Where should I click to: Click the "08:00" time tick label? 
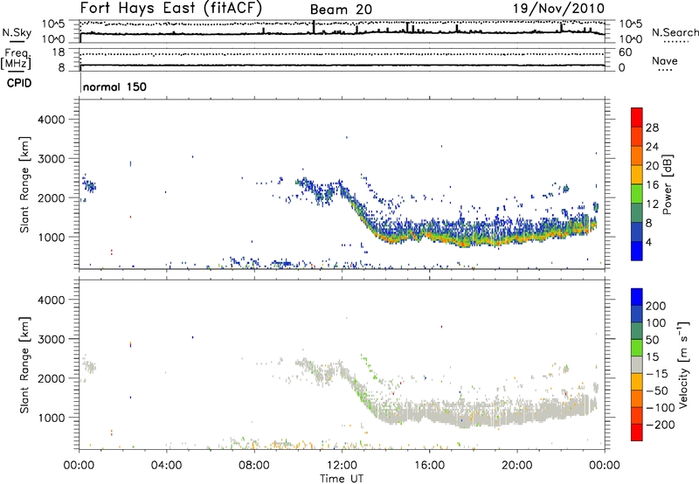coord(253,466)
